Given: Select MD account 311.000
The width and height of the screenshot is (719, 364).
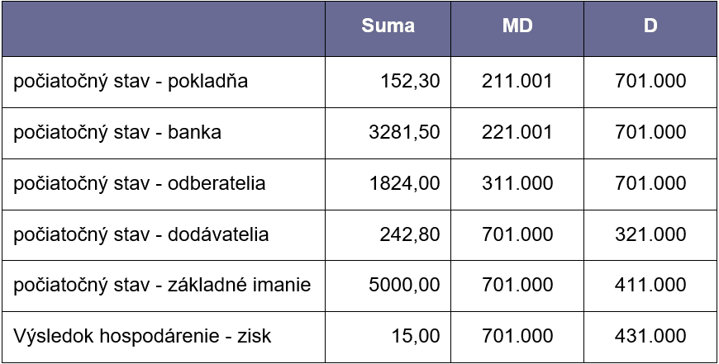Looking at the screenshot, I should click(517, 183).
